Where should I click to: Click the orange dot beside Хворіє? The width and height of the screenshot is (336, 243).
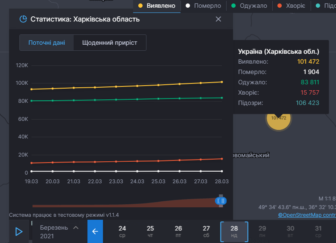click(280, 6)
